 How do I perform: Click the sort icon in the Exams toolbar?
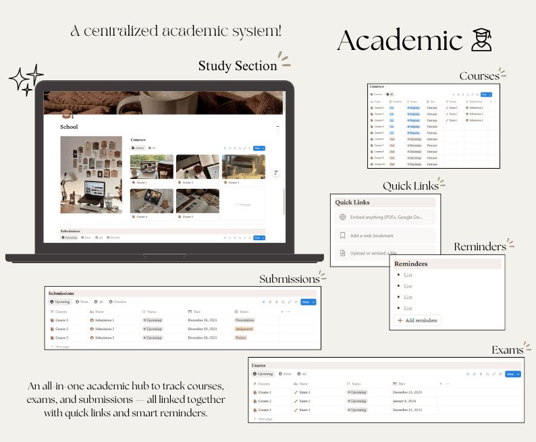[474, 374]
